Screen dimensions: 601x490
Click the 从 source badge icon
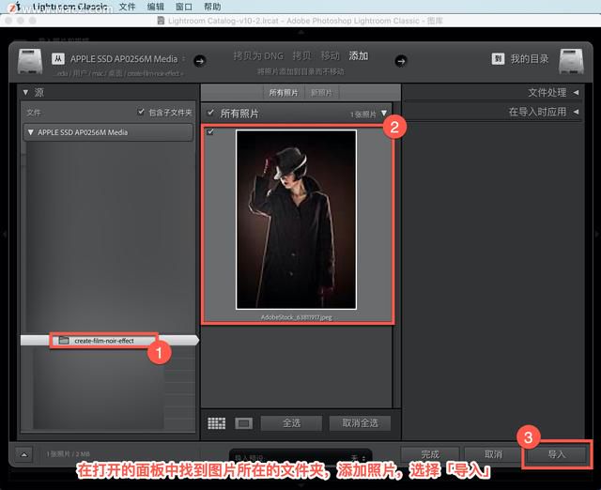coord(58,59)
